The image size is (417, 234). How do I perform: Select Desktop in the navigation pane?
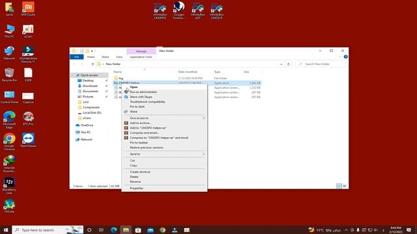point(88,81)
